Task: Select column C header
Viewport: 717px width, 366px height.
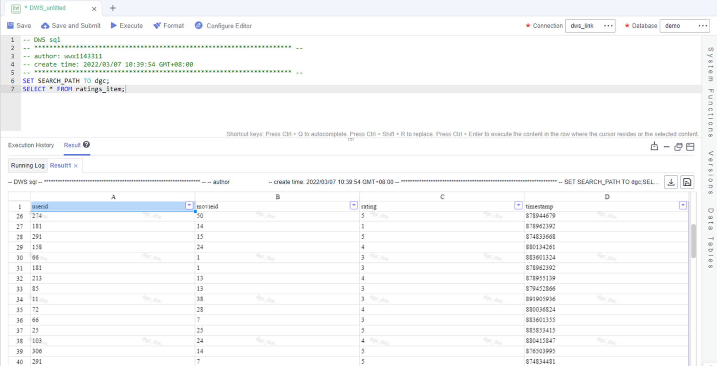Action: [x=442, y=197]
